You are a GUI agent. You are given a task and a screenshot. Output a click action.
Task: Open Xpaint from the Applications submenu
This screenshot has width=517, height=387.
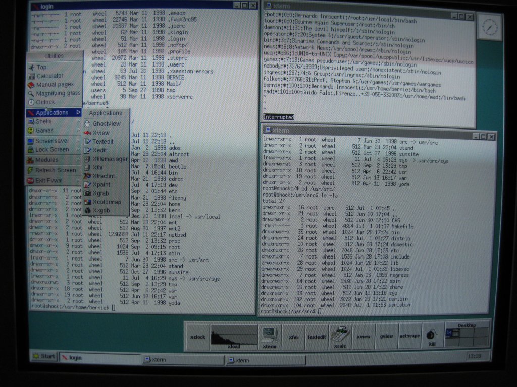coord(101,185)
